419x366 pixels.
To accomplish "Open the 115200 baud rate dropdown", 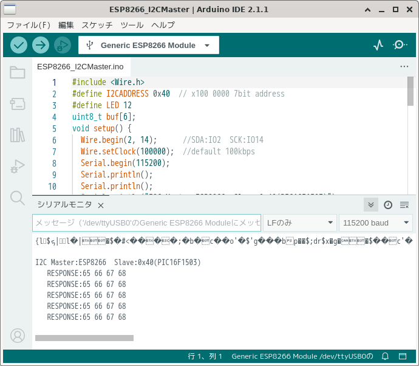I will [376, 223].
